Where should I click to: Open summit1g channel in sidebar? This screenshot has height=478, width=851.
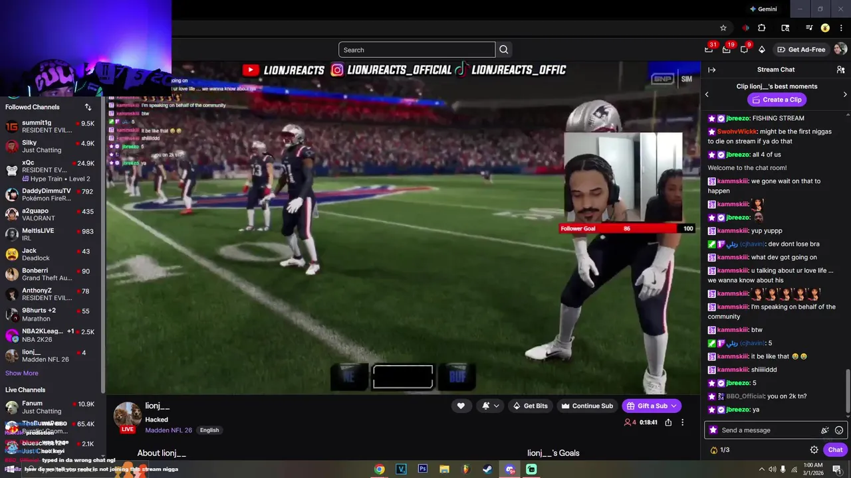tap(50, 127)
